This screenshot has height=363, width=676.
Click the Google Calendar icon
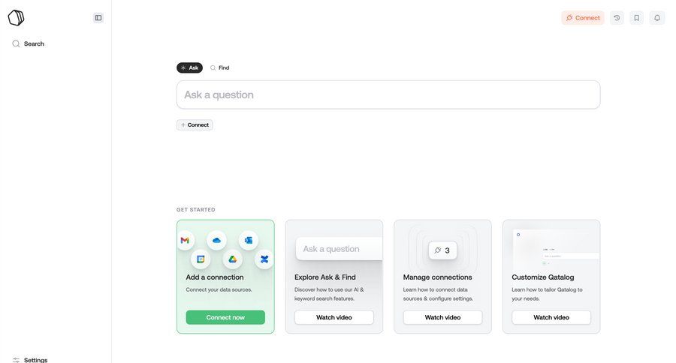[201, 259]
